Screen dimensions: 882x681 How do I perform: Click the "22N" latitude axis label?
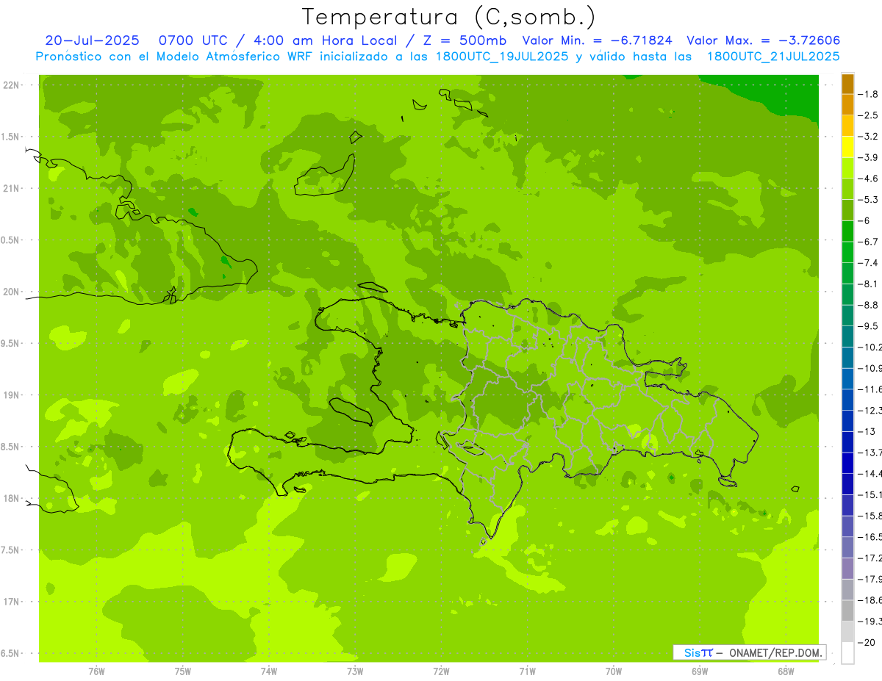coord(11,85)
